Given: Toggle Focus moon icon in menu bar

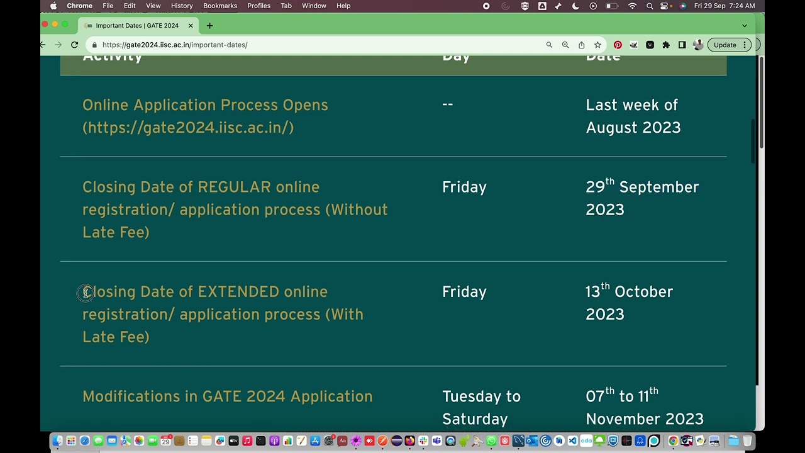Looking at the screenshot, I should tap(575, 6).
